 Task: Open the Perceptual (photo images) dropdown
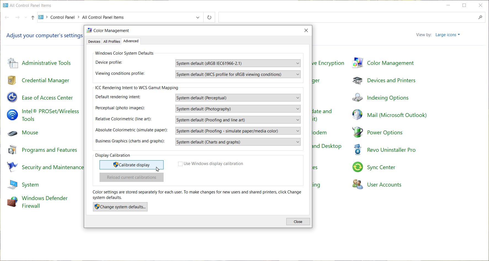pyautogui.click(x=238, y=109)
